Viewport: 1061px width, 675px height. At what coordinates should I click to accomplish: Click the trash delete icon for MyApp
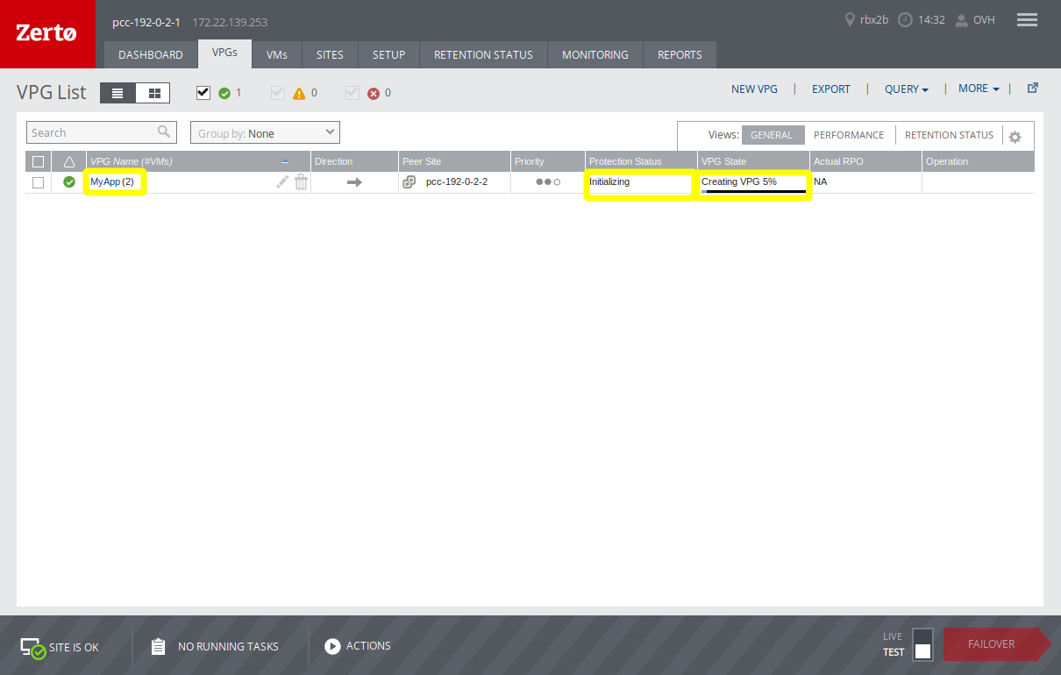point(301,181)
